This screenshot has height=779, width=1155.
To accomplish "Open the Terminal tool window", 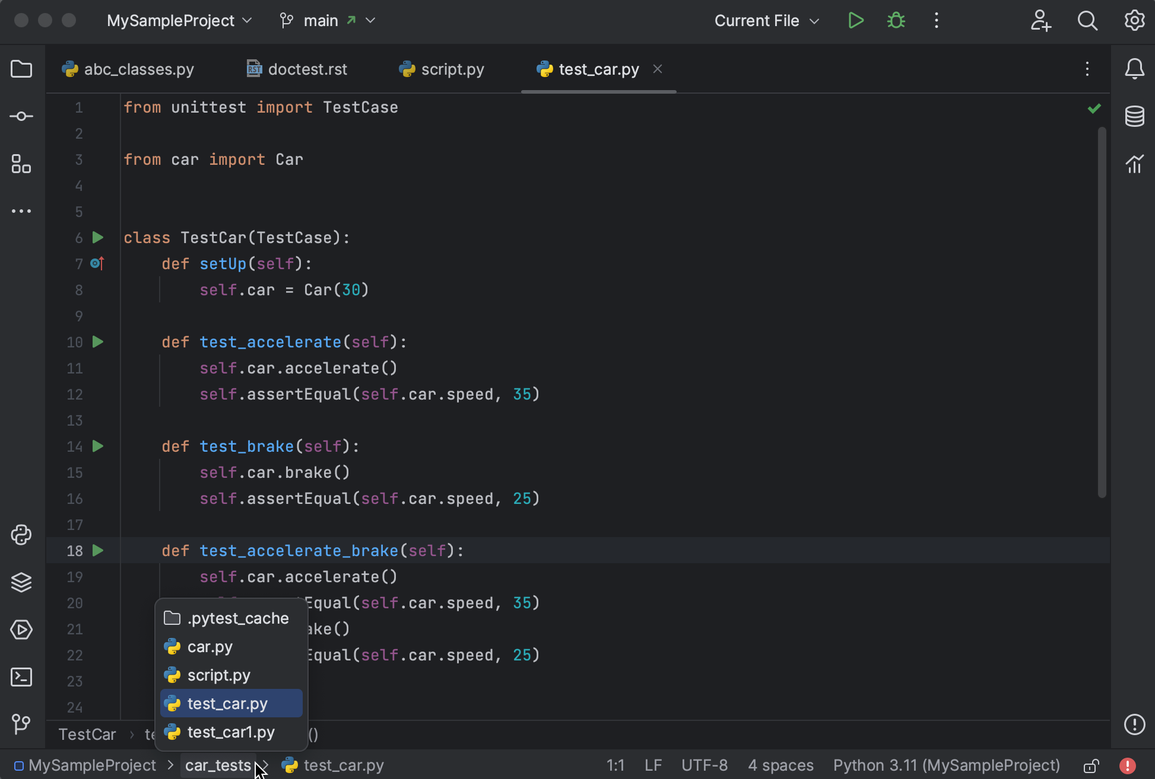I will point(21,677).
